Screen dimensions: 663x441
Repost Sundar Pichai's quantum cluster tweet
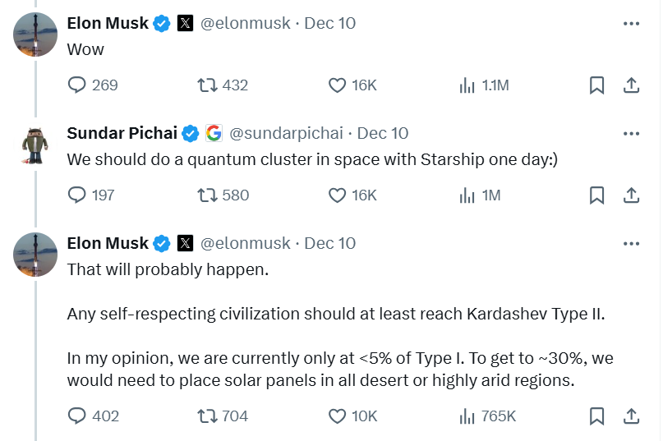tap(209, 195)
